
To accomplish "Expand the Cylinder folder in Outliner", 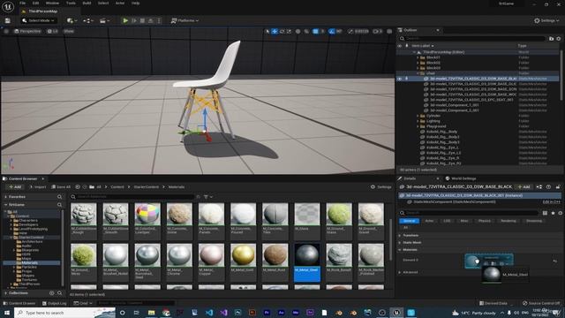I will click(x=418, y=116).
